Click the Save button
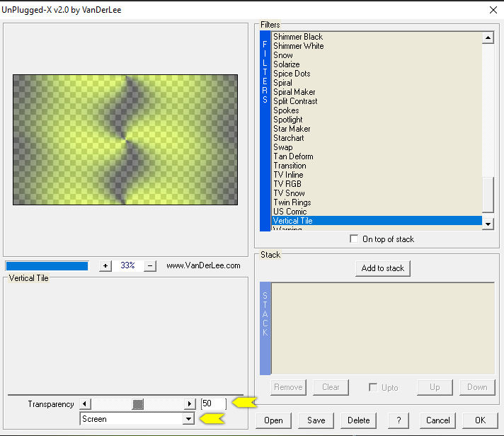Image resolution: width=504 pixels, height=436 pixels. (x=316, y=420)
